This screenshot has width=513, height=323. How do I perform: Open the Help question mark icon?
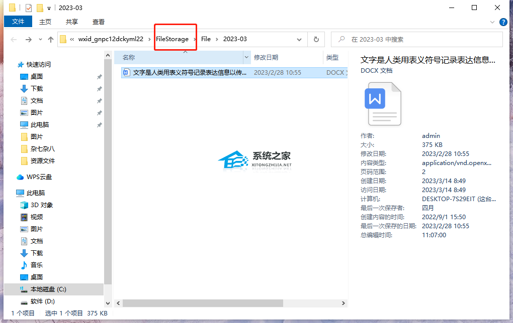[503, 22]
